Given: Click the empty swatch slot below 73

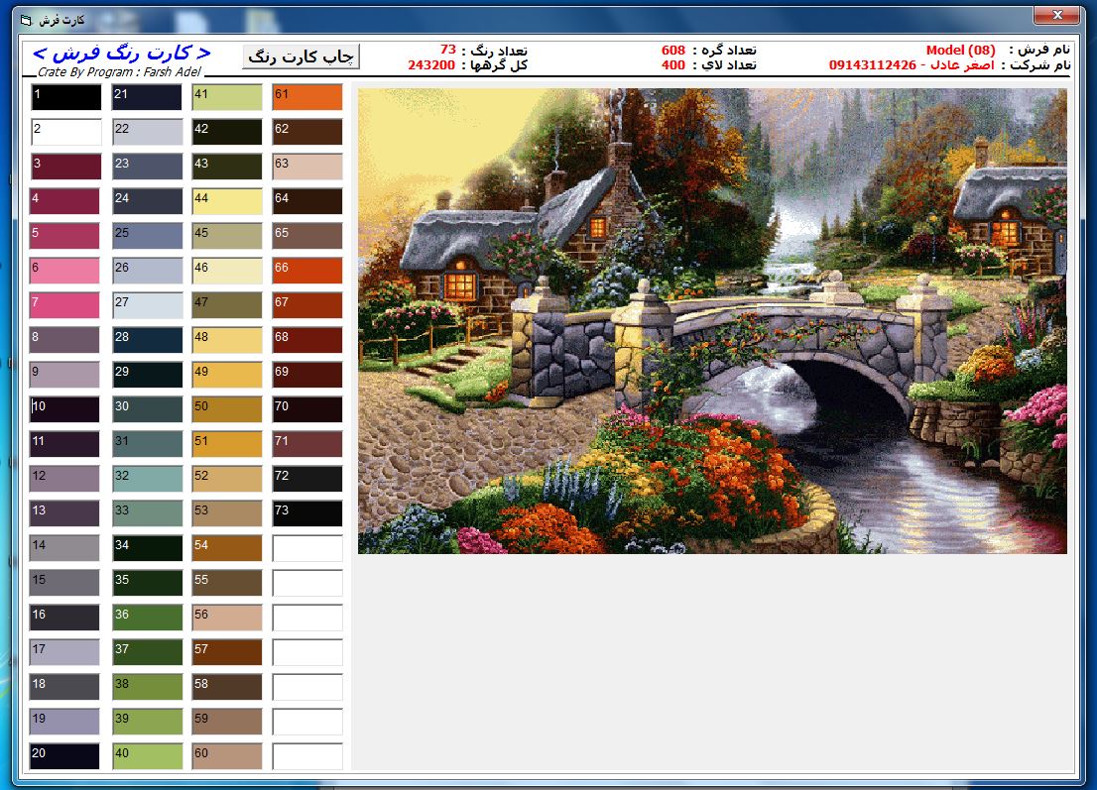Looking at the screenshot, I should click(307, 548).
